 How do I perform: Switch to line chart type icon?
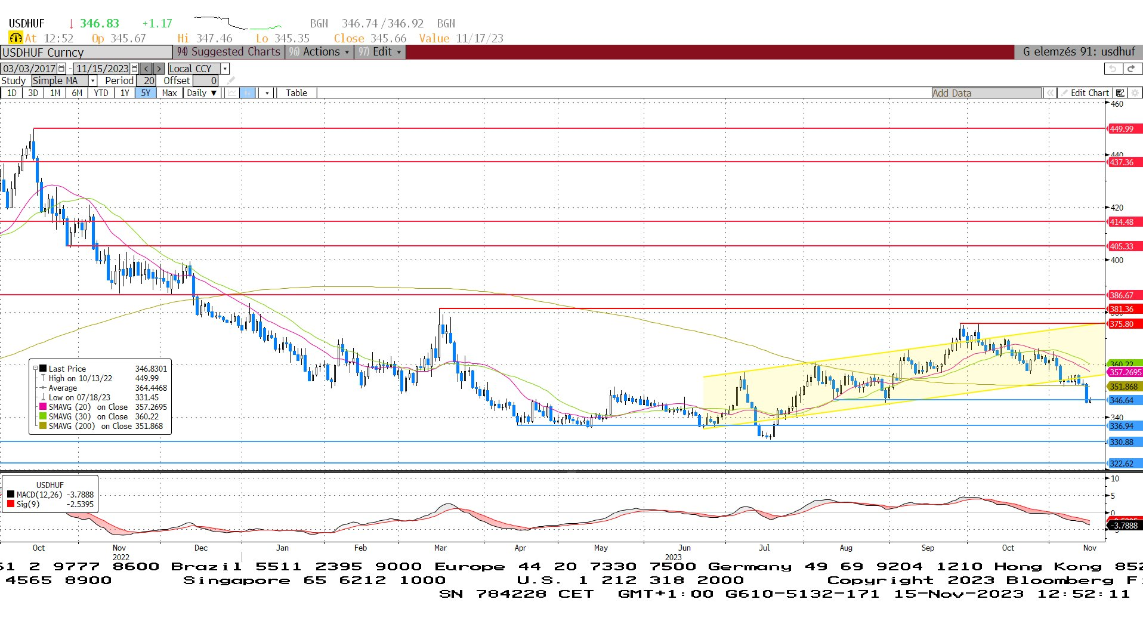tap(231, 93)
